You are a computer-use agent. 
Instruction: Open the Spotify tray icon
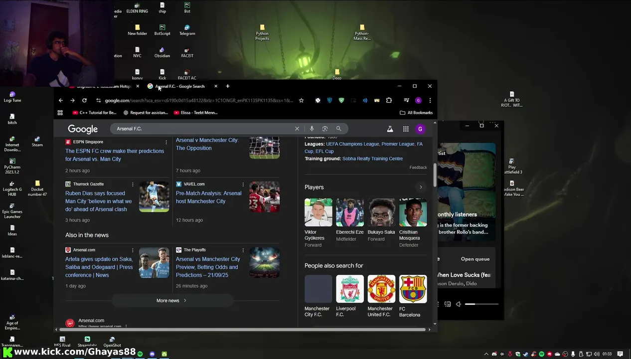(541, 354)
